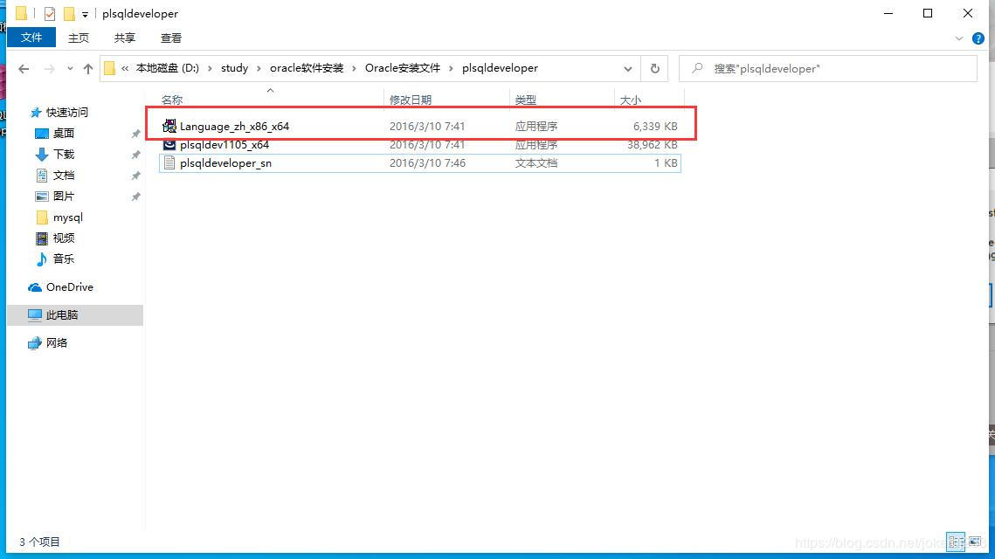Viewport: 995px width, 559px height.
Task: Go up one folder level
Action: [87, 68]
